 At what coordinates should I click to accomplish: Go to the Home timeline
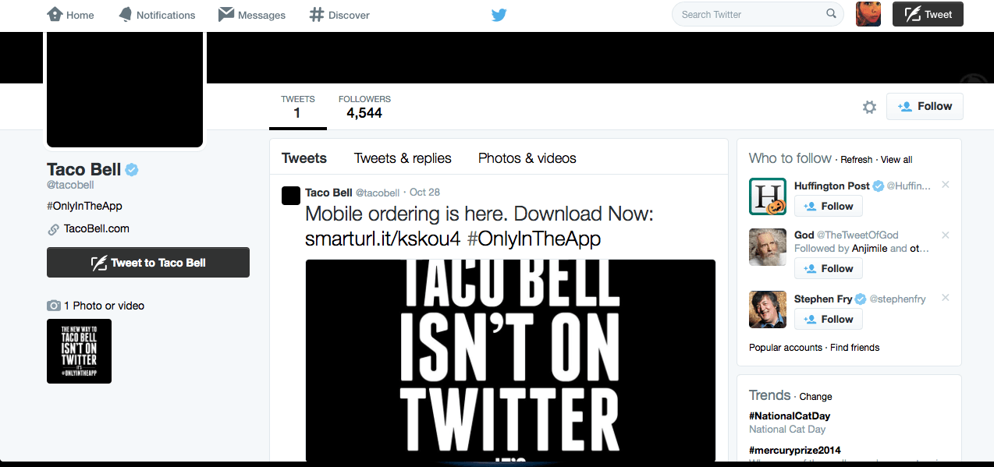(x=69, y=14)
